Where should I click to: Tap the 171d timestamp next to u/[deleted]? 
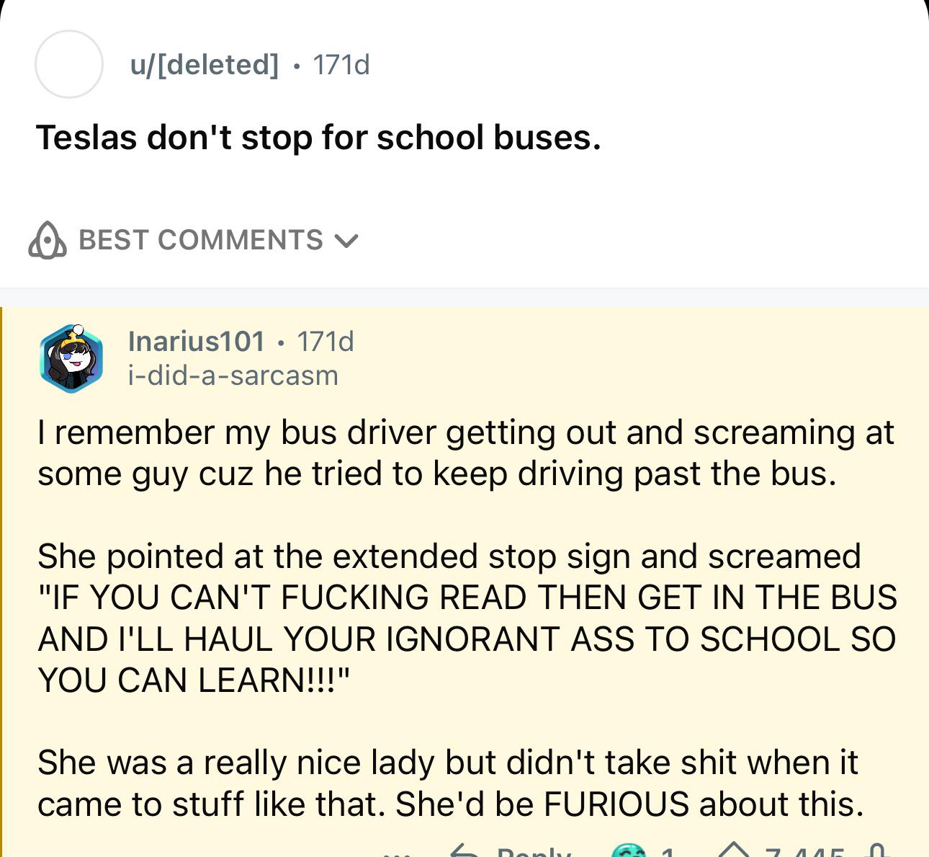[340, 64]
